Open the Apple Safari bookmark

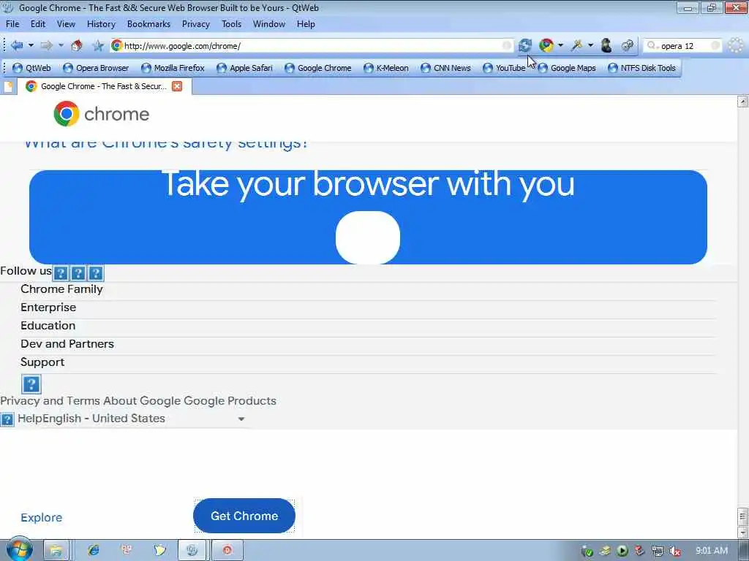click(244, 68)
